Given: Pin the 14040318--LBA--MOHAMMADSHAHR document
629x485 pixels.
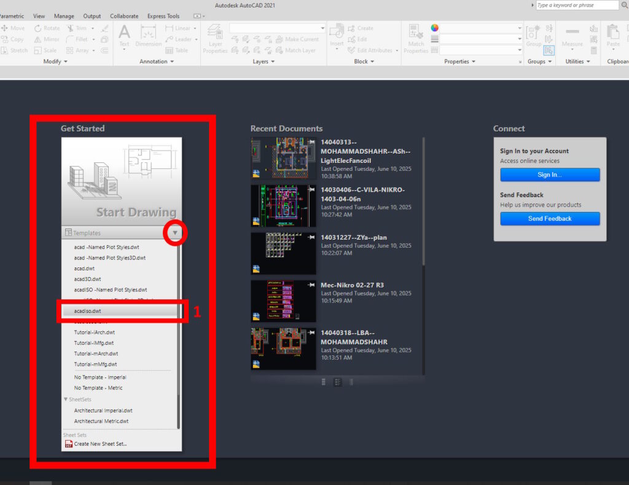Looking at the screenshot, I should 311,333.
